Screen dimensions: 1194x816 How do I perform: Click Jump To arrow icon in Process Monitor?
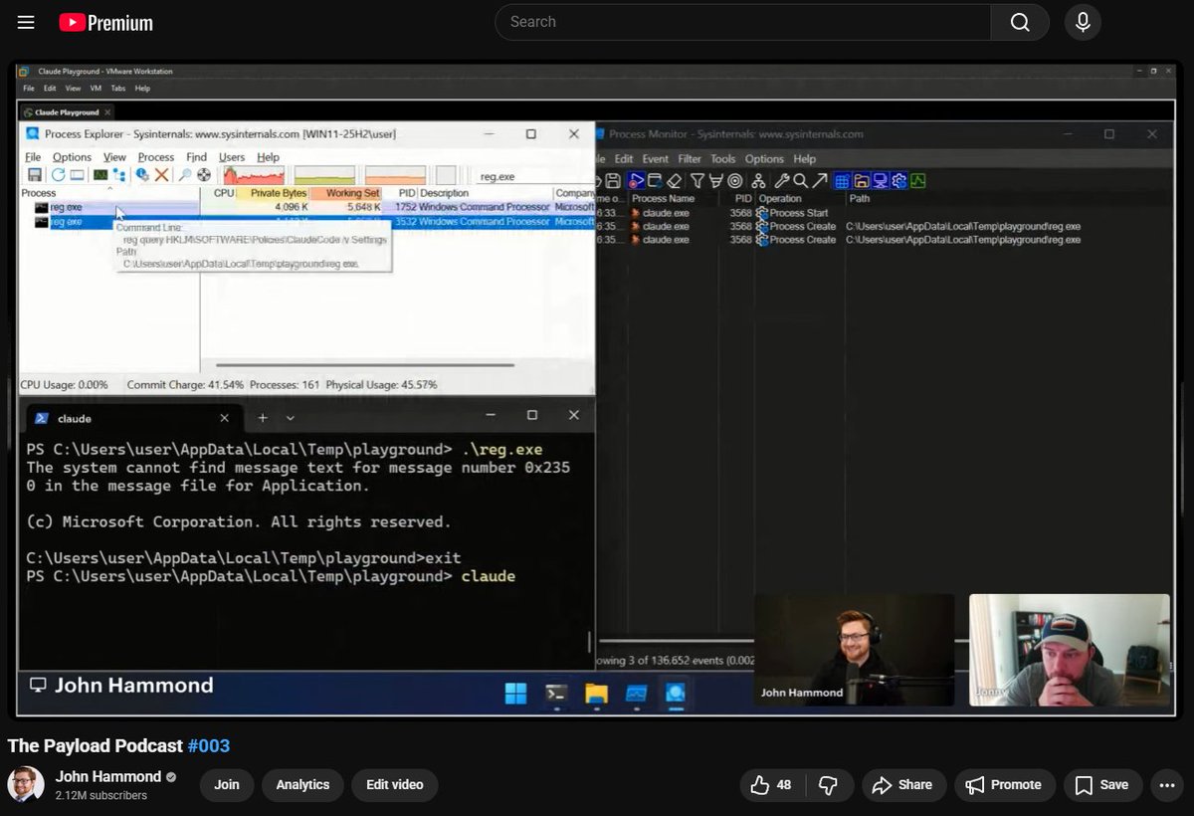tap(821, 180)
